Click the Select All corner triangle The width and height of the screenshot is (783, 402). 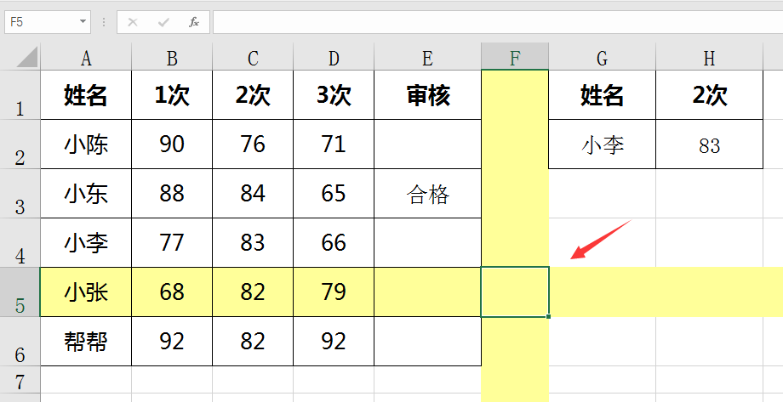coord(27,57)
